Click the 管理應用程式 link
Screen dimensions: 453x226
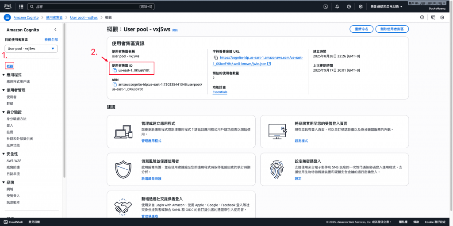click(151, 141)
